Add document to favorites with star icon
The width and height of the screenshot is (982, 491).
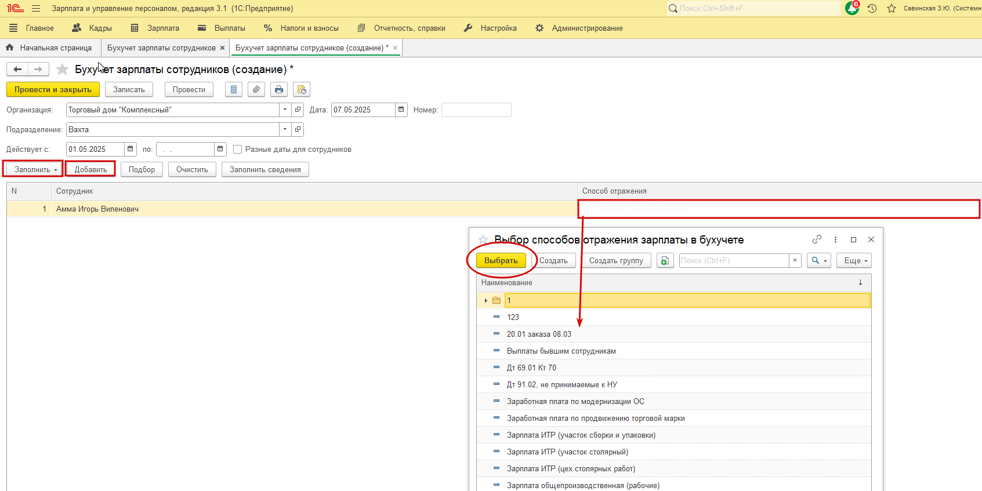pos(62,70)
